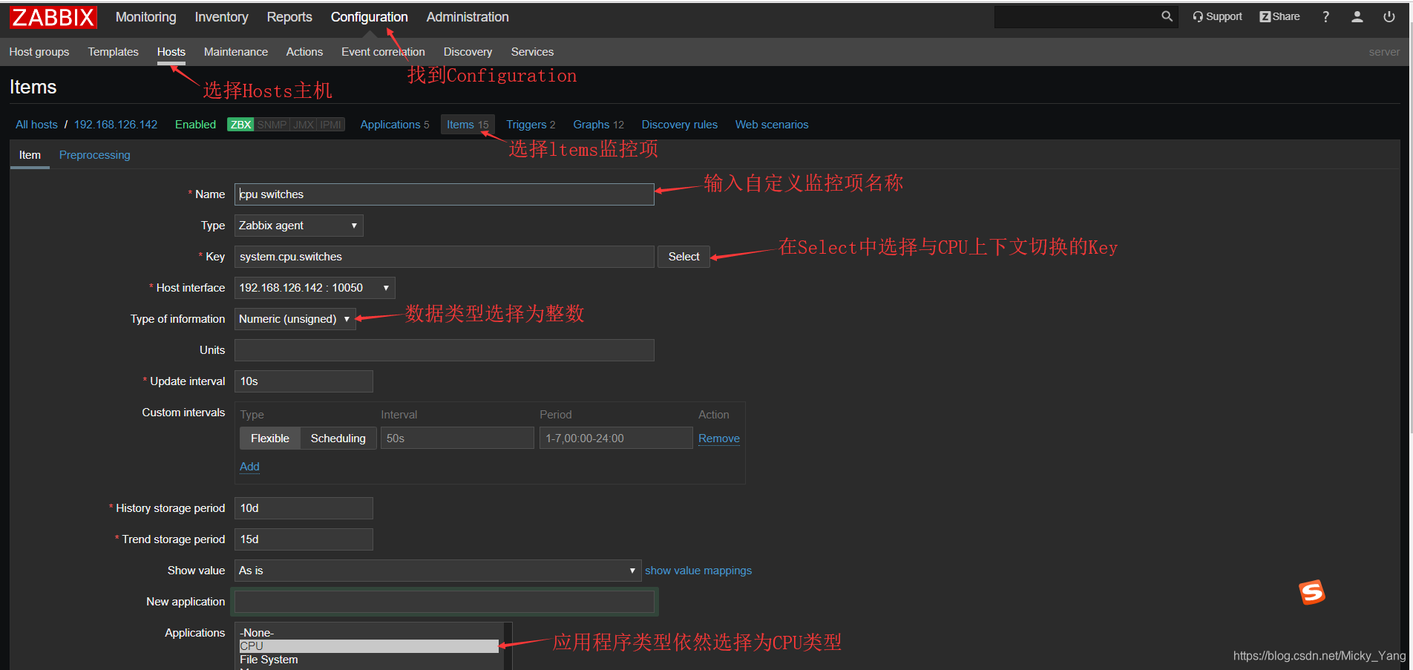Select Flexible custom interval type
The image size is (1413, 670).
click(x=270, y=439)
